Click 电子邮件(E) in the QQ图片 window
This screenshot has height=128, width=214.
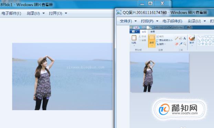pyautogui.click(x=172, y=21)
